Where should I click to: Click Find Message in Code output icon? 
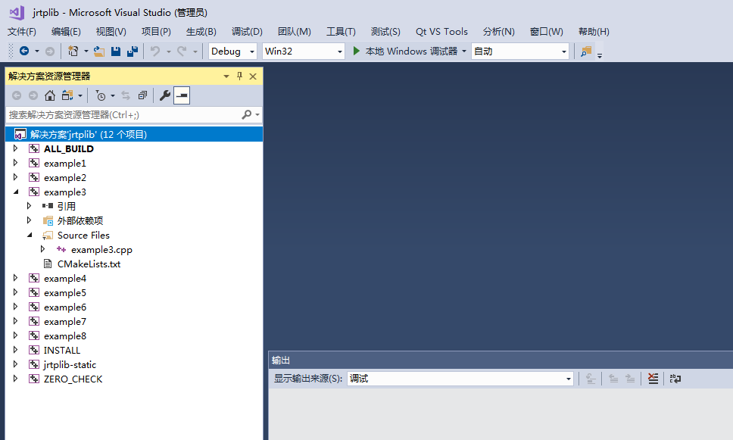[x=591, y=378]
